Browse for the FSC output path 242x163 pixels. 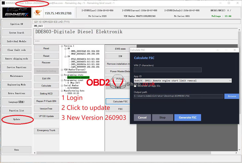coord(232,96)
